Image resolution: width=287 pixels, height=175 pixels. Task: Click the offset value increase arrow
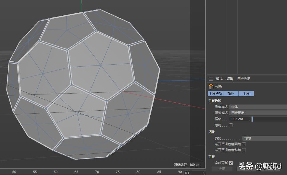[x=249, y=118]
